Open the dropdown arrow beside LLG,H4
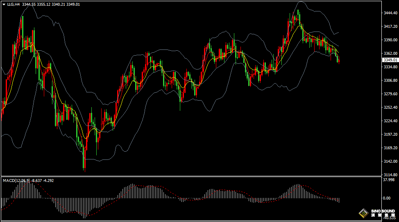This screenshot has width=399, height=222. 4,4
